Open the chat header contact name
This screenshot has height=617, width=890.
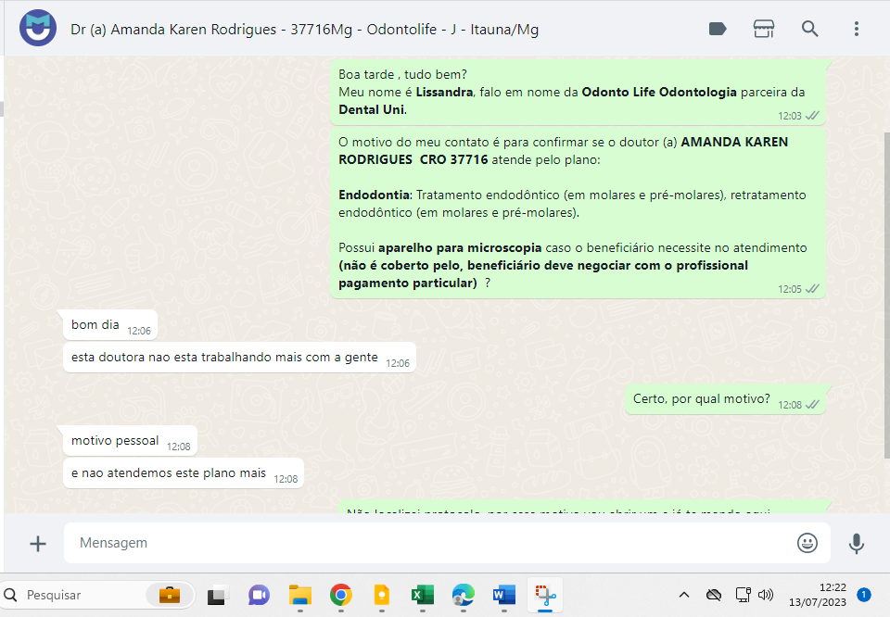click(304, 30)
